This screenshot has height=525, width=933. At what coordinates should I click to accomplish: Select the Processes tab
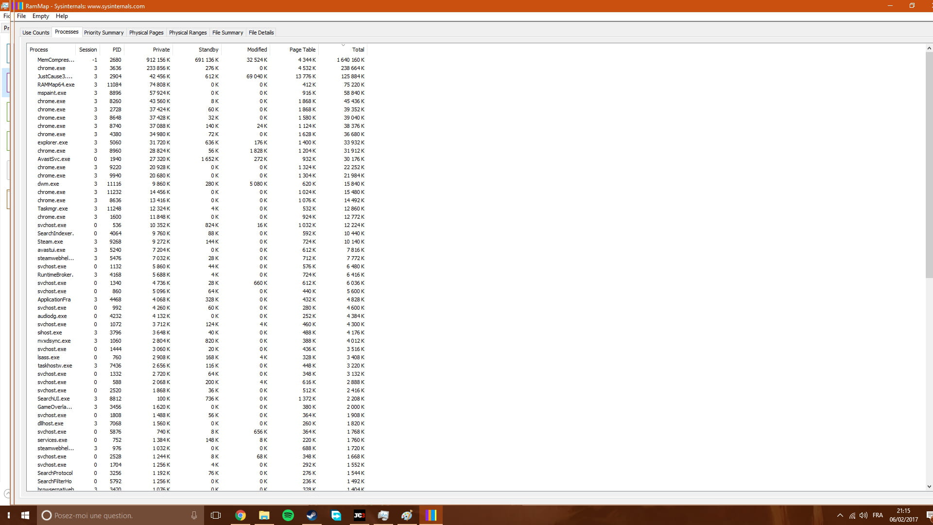(67, 32)
